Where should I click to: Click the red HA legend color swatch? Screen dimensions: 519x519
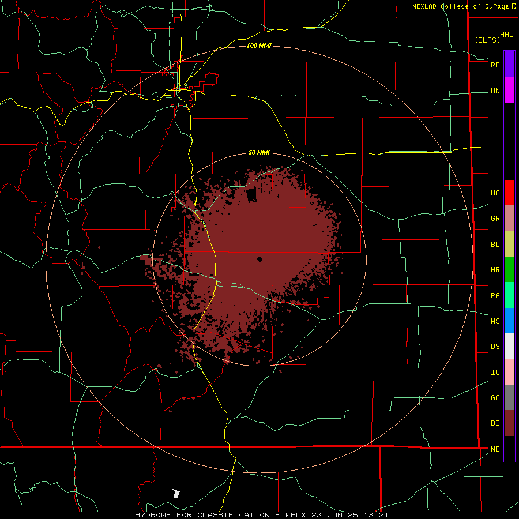509,193
